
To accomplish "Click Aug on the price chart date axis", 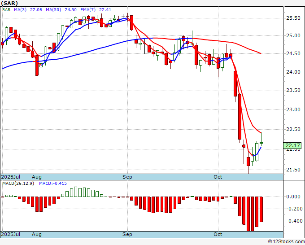I will [37, 177].
